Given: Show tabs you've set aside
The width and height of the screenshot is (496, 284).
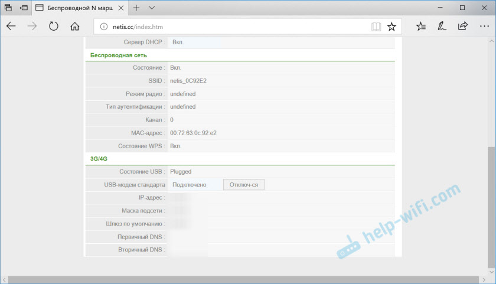Looking at the screenshot, I should coord(8,8).
